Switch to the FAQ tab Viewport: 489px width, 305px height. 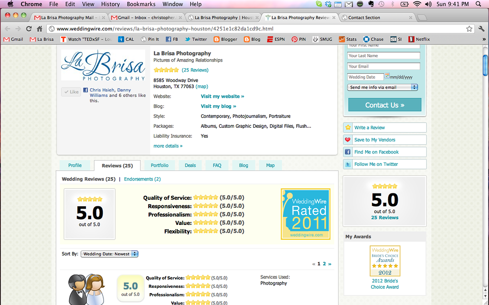pos(217,165)
